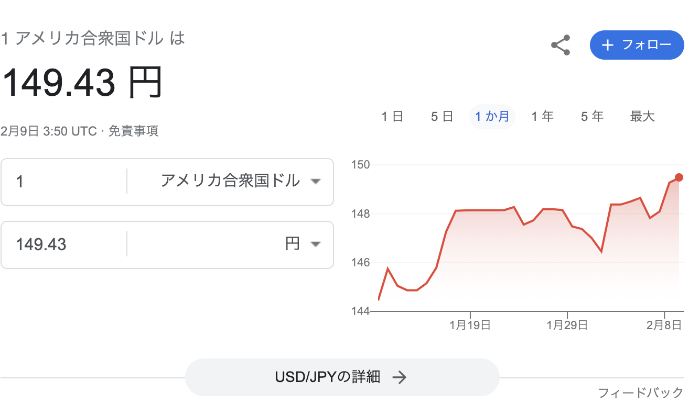Select アメリカ合衆国ドル currency selector
The width and height of the screenshot is (689, 404).
pos(230,182)
